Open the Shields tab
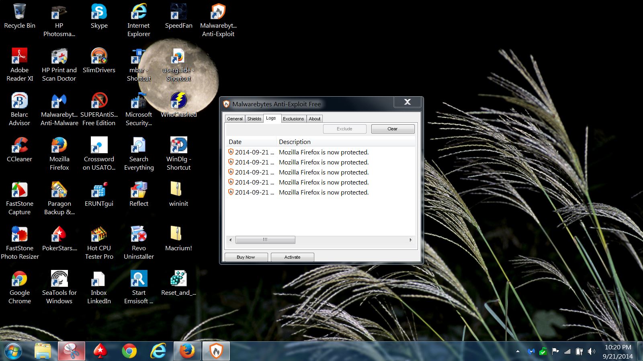Image resolution: width=643 pixels, height=361 pixels. pos(254,119)
